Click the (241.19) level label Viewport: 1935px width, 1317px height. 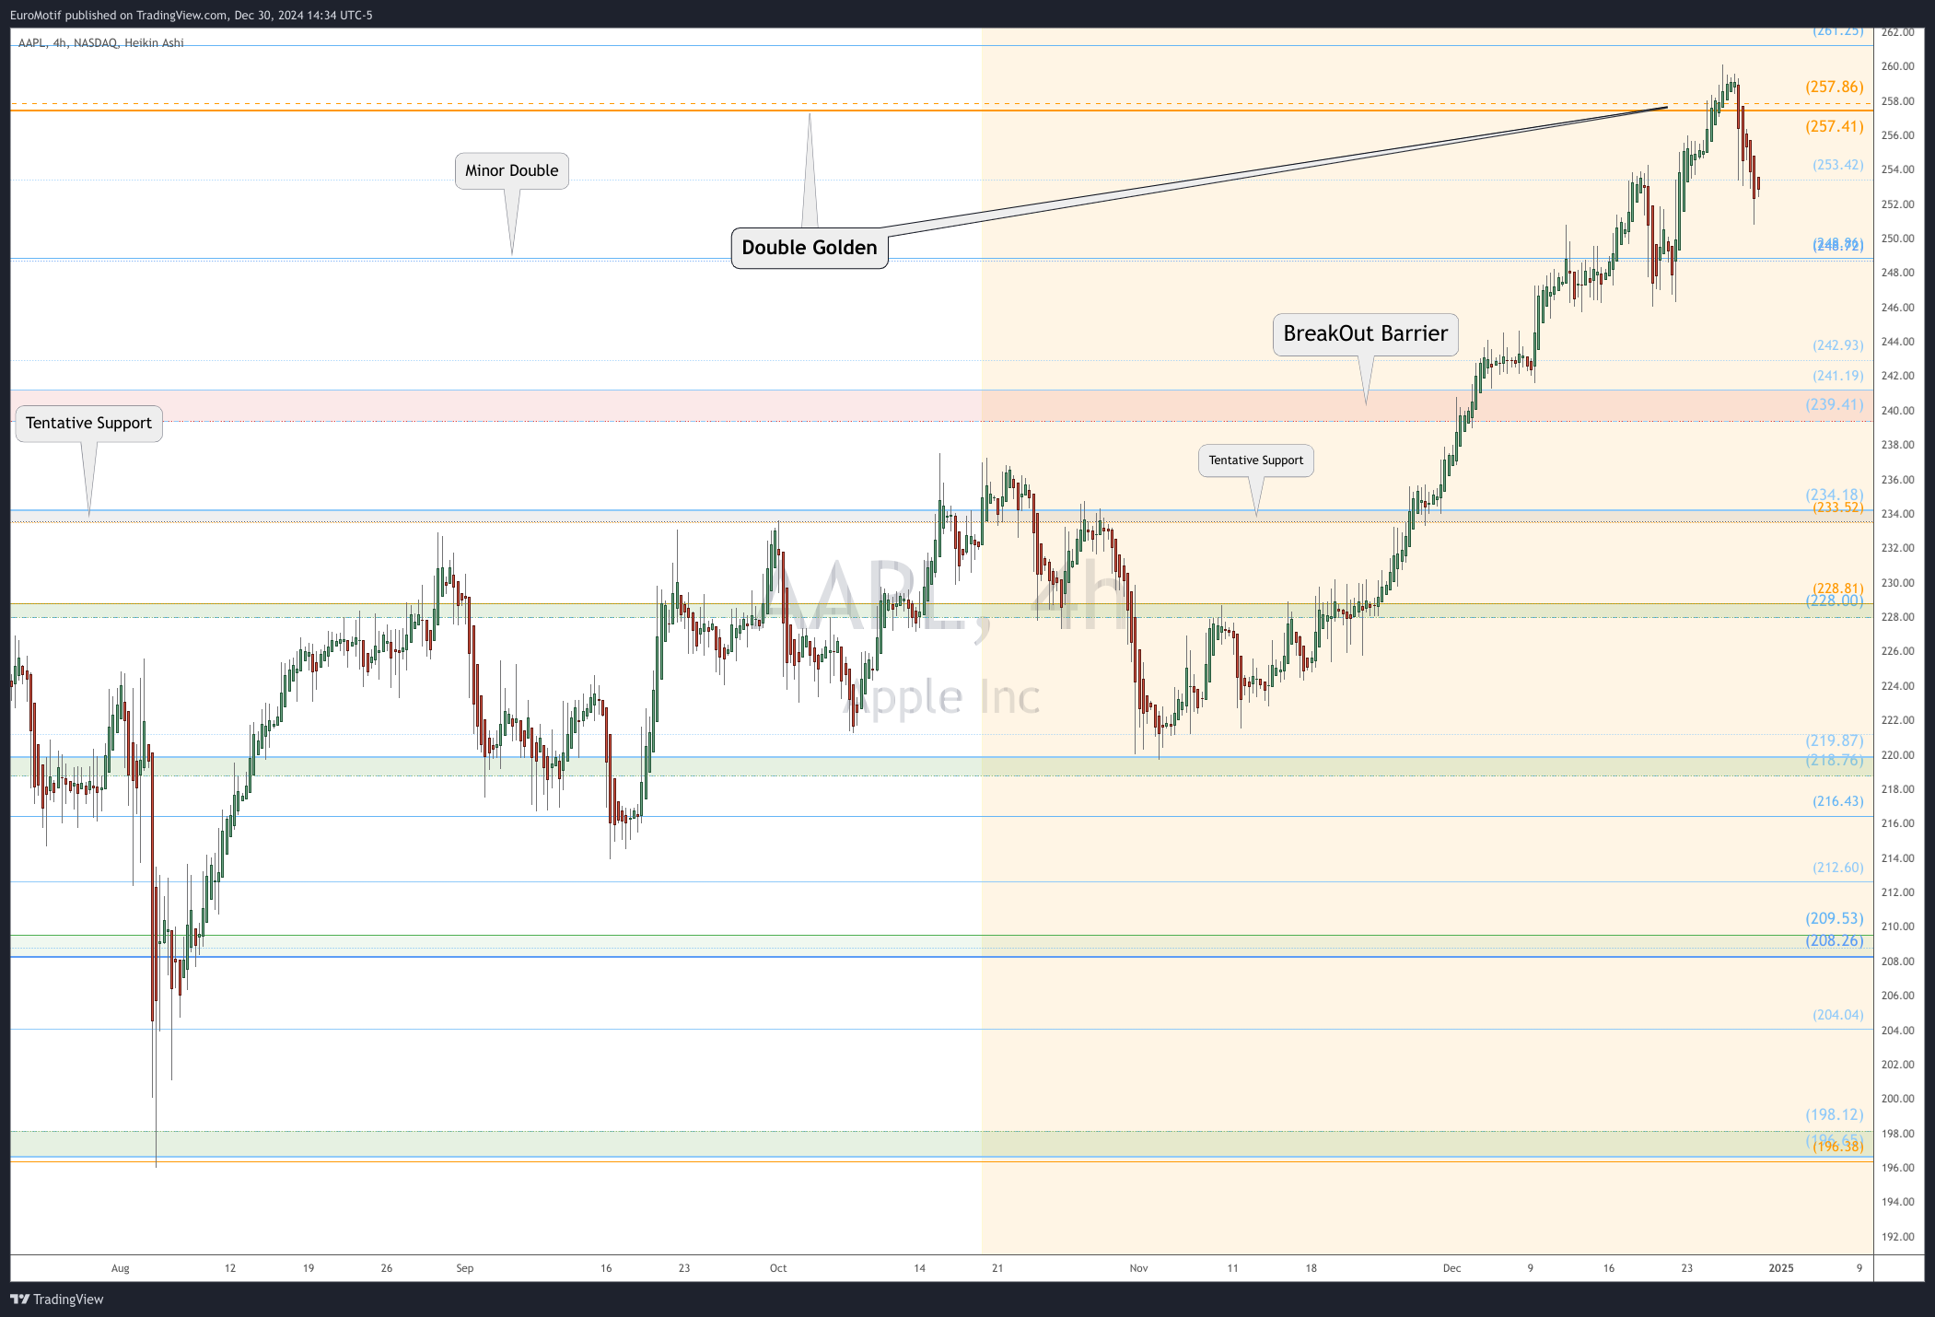[1837, 376]
